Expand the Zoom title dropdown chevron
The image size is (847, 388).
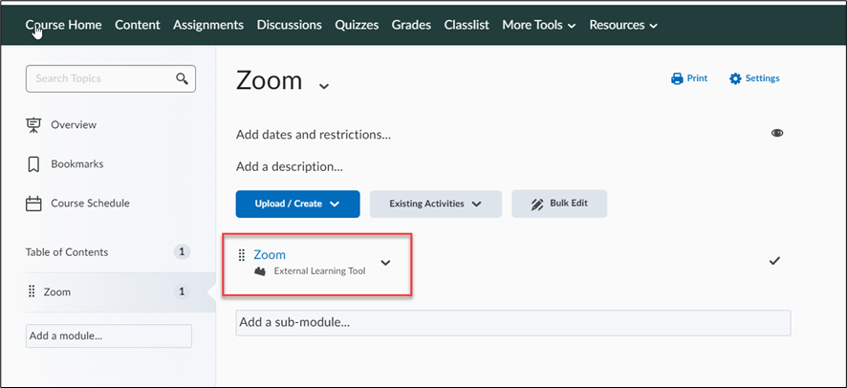point(323,86)
